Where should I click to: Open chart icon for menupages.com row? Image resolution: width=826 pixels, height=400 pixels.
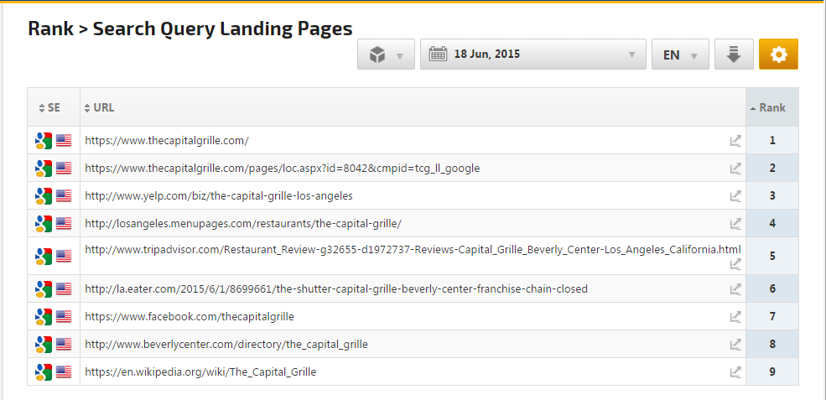tap(735, 223)
